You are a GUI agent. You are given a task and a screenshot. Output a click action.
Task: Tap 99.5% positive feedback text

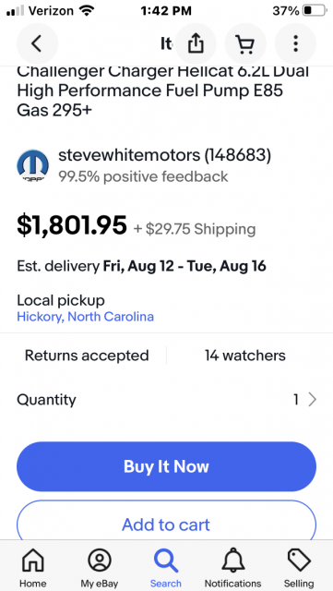[143, 176]
